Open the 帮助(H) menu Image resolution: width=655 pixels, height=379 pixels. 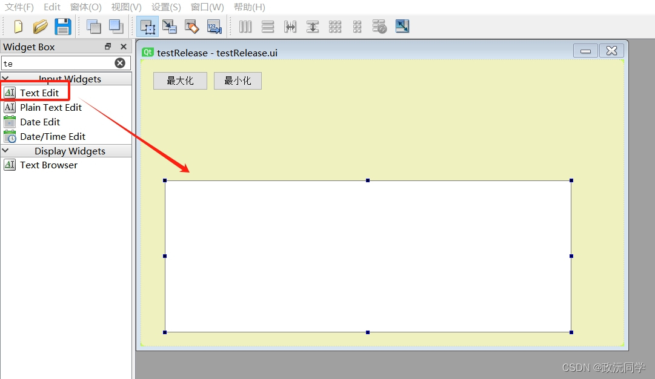pos(250,7)
